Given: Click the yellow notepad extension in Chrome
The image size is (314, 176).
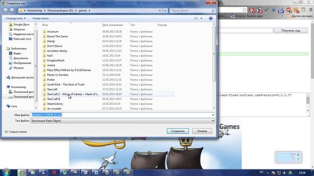Looking at the screenshot, I should 303,10.
